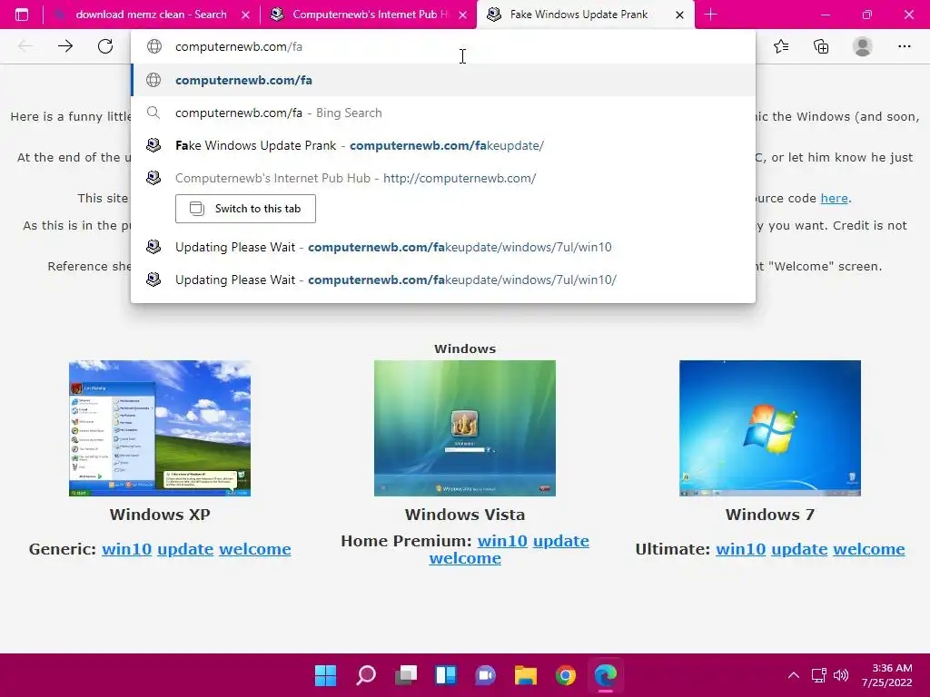930x697 pixels.
Task: Click globe icon in address bar
Action: (154, 46)
